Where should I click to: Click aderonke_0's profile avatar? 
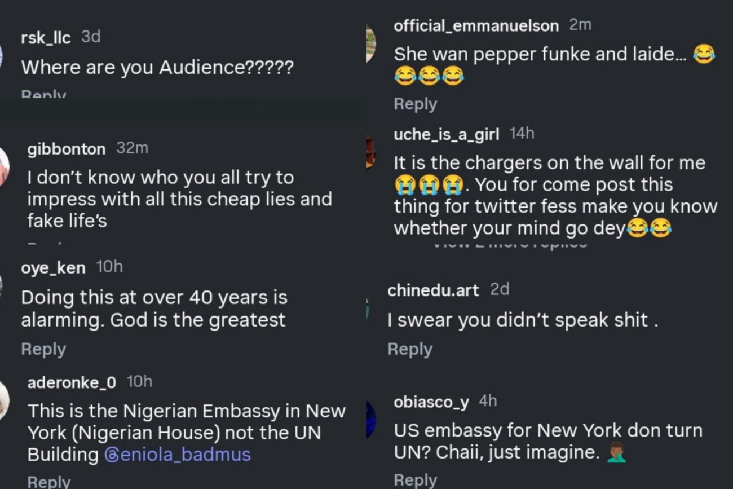[x=3, y=399]
